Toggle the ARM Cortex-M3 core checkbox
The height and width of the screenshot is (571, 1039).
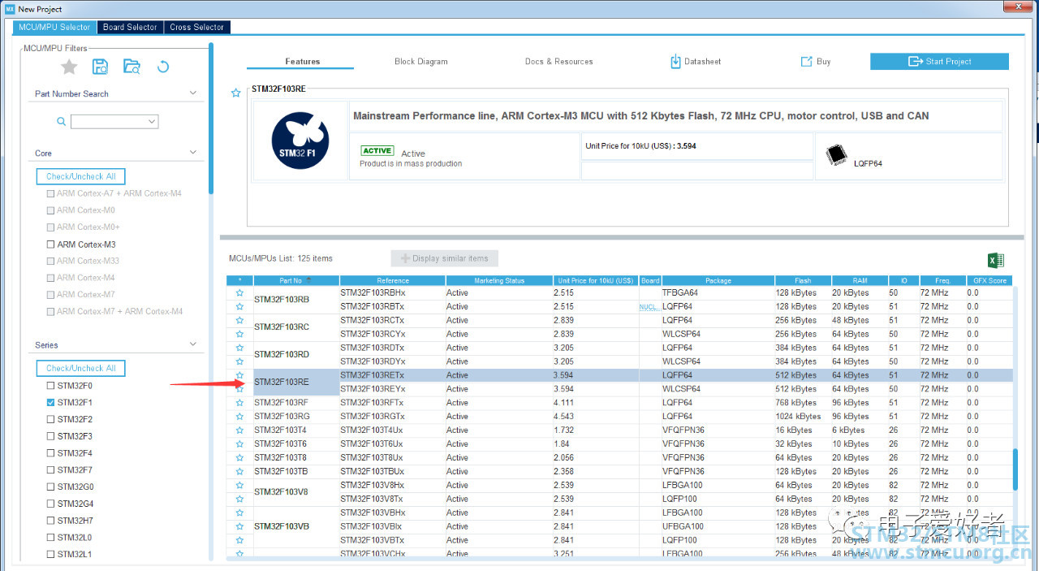pos(51,244)
